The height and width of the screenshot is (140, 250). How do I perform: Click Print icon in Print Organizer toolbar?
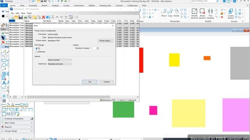pyautogui.click(x=25, y=17)
